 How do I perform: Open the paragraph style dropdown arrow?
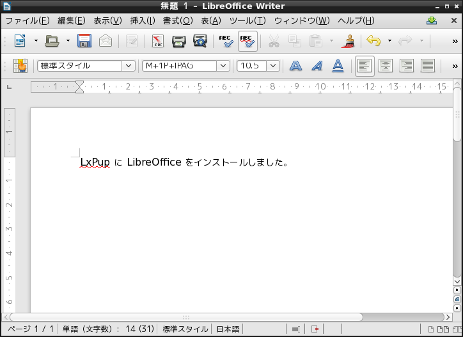pyautogui.click(x=129, y=66)
